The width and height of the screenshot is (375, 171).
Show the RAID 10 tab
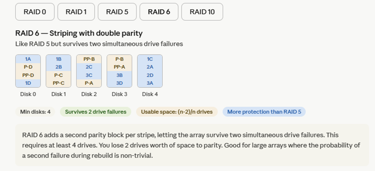tap(202, 12)
